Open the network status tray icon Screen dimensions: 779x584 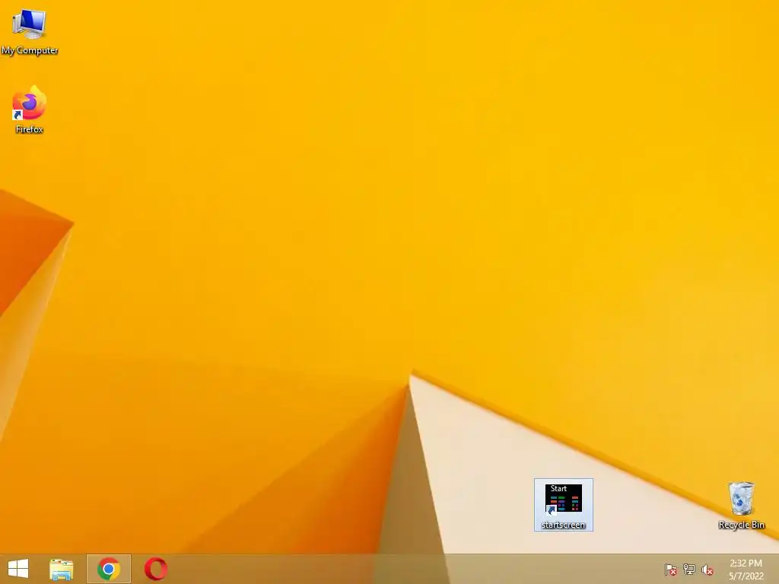click(x=689, y=570)
